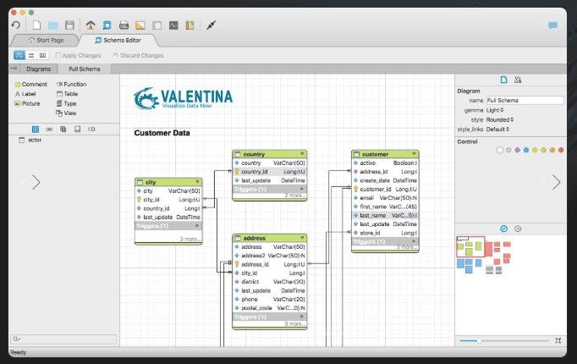
Task: Collapse the country table with its arrow
Action: point(302,154)
